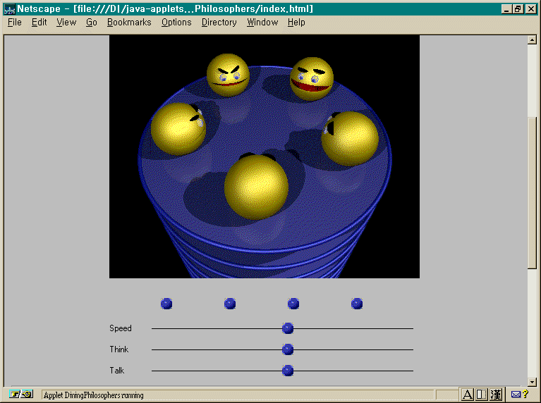Click the Think slider knob
Screen dimensions: 541x403
coord(288,349)
